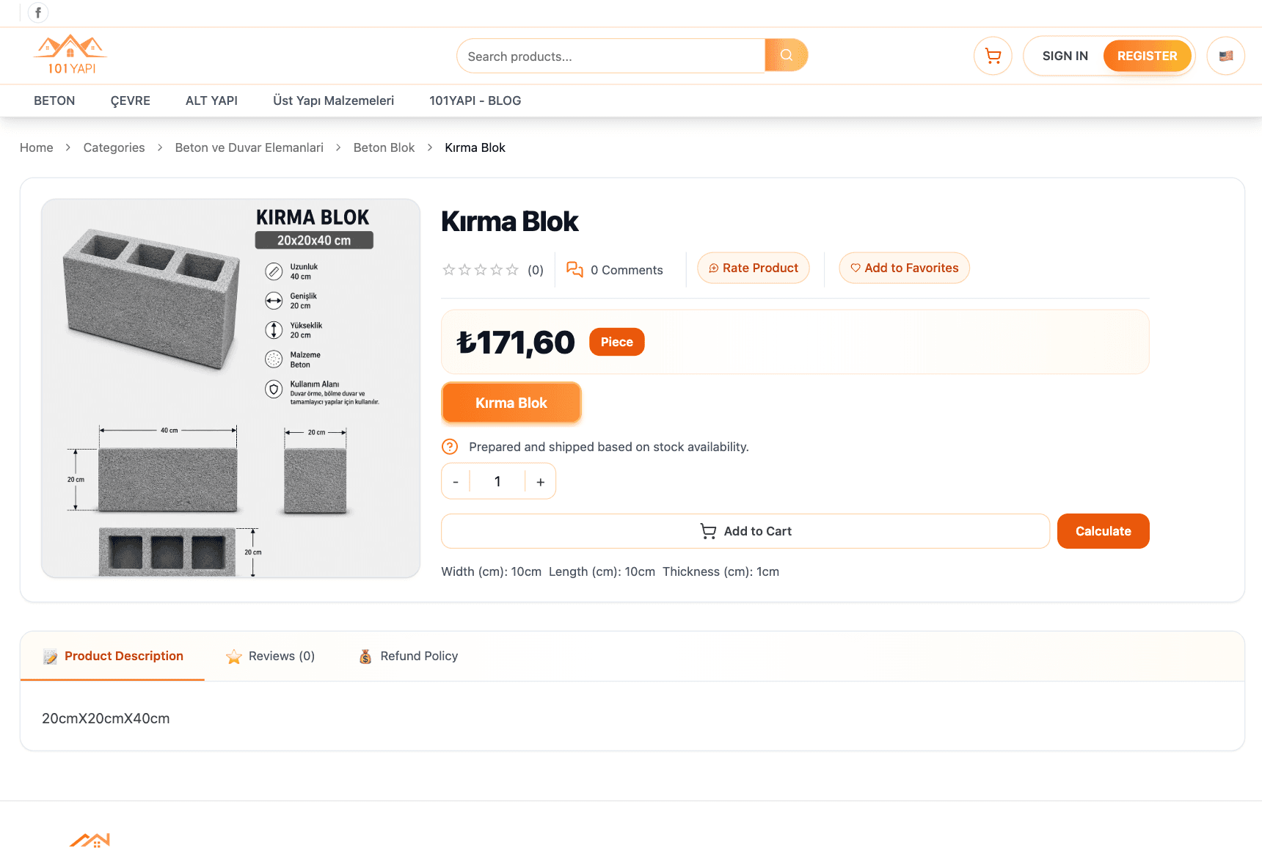The height and width of the screenshot is (848, 1262).
Task: Click the question mark info icon
Action: click(x=450, y=447)
